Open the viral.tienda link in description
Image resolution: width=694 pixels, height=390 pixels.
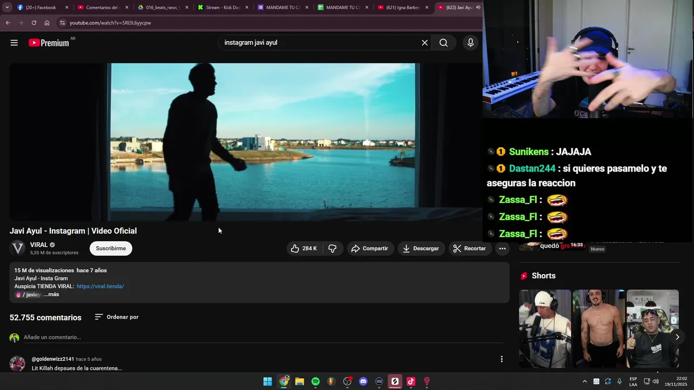point(100,286)
